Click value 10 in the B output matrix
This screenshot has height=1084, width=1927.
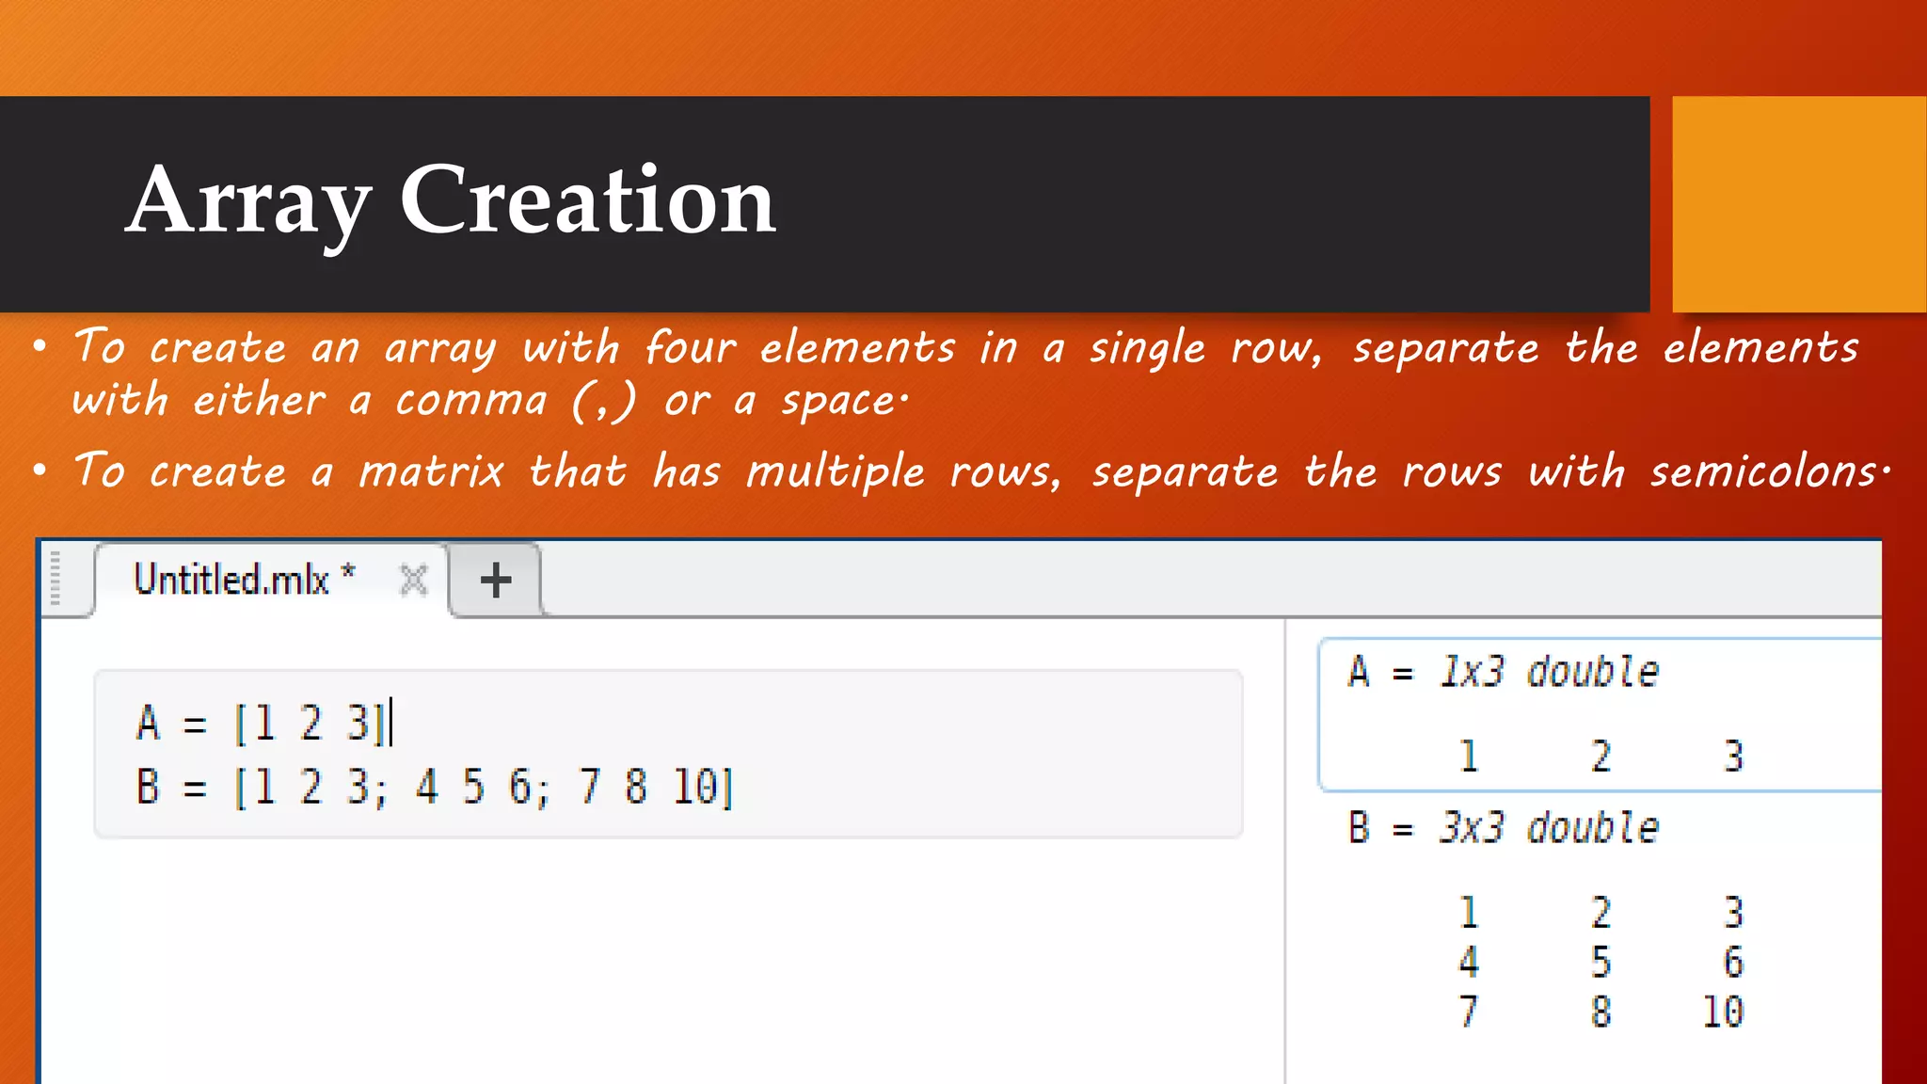[x=1722, y=1012]
